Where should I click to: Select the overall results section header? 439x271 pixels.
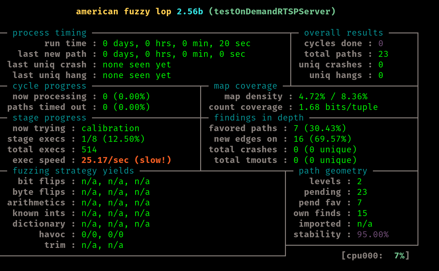pyautogui.click(x=343, y=33)
